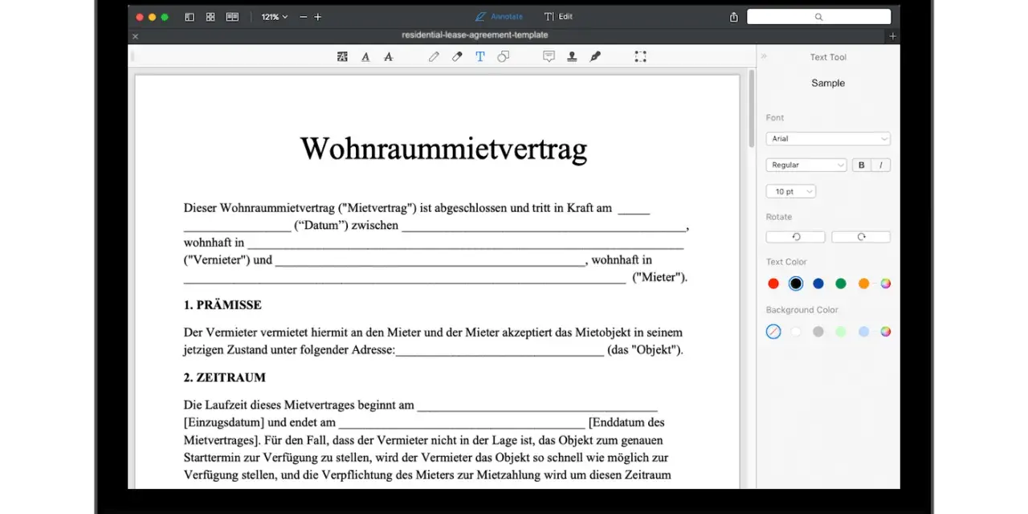Click the Sample preview text

(x=828, y=83)
